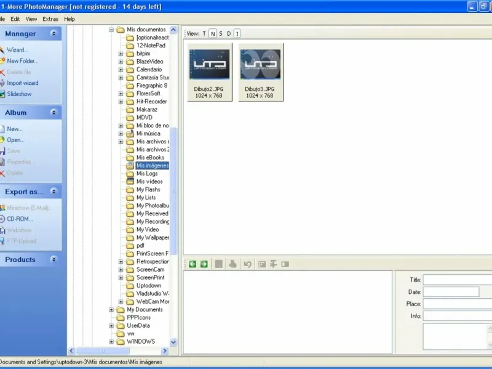Select the Mis eBooks folder
Screen dimensions: 492x369
click(150, 157)
